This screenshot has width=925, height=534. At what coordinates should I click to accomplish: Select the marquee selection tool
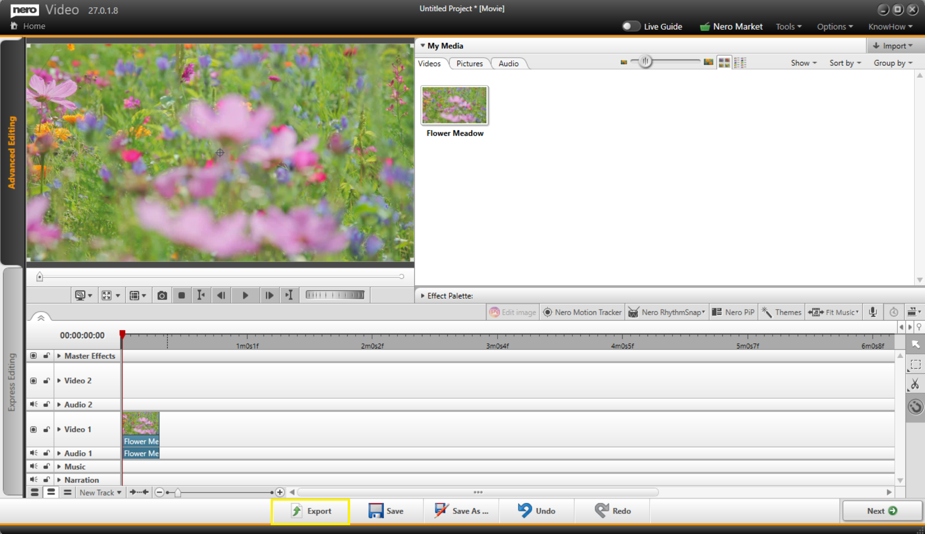pyautogui.click(x=915, y=364)
